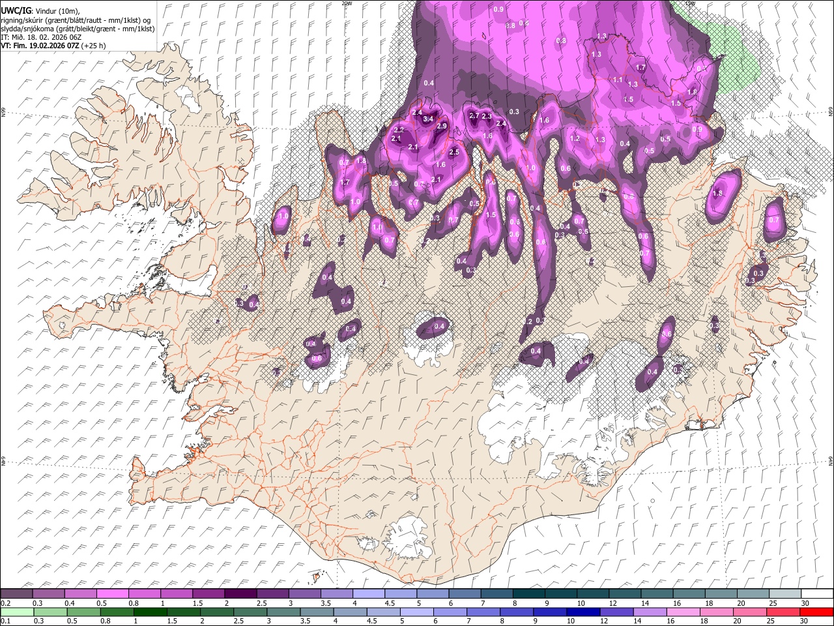Click the '64N' latitude label on the right edge
The image size is (834, 626).
pos(831,460)
